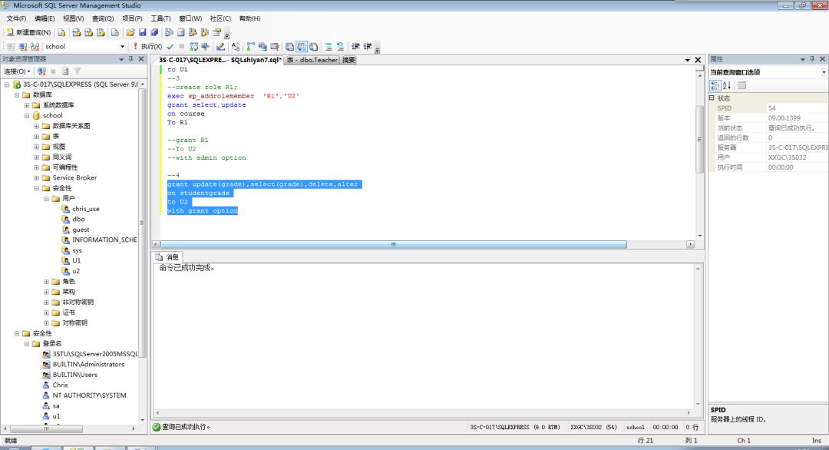The height and width of the screenshot is (450, 829).
Task: Click the Filter icon in Object Explorer
Action: click(78, 71)
